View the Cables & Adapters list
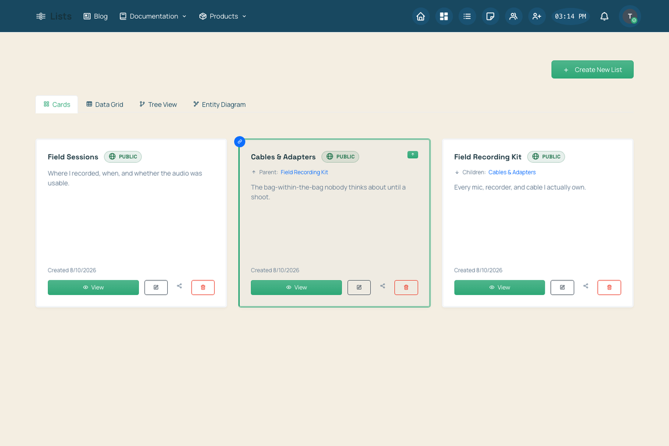669x446 pixels. (x=296, y=287)
